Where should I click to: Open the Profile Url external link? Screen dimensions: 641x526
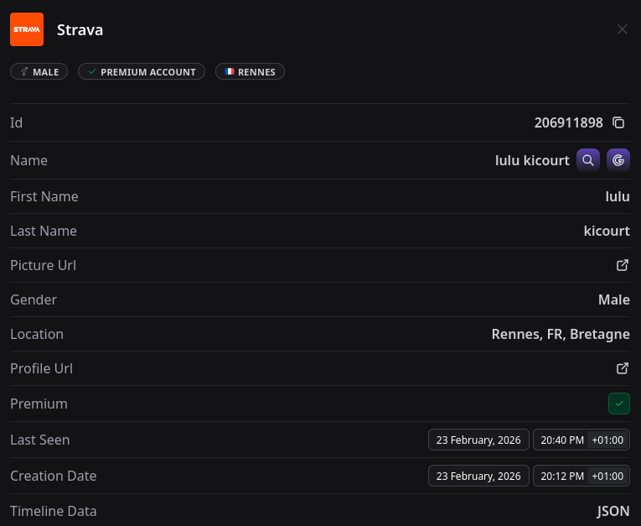point(623,368)
